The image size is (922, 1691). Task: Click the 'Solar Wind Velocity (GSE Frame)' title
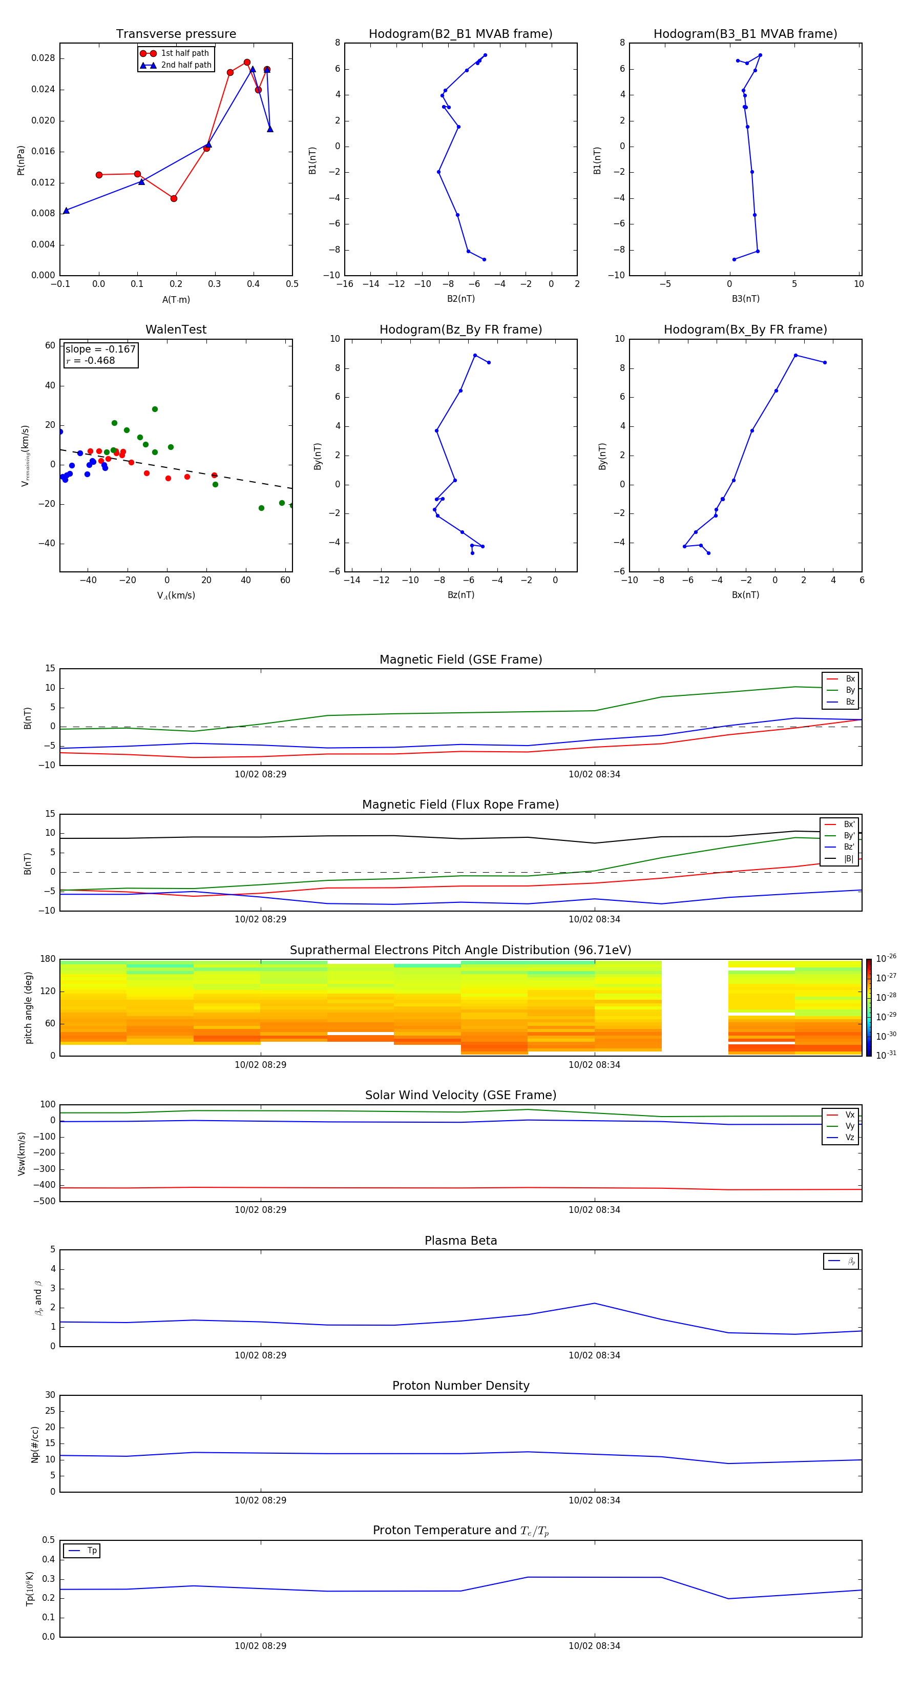pos(460,1096)
